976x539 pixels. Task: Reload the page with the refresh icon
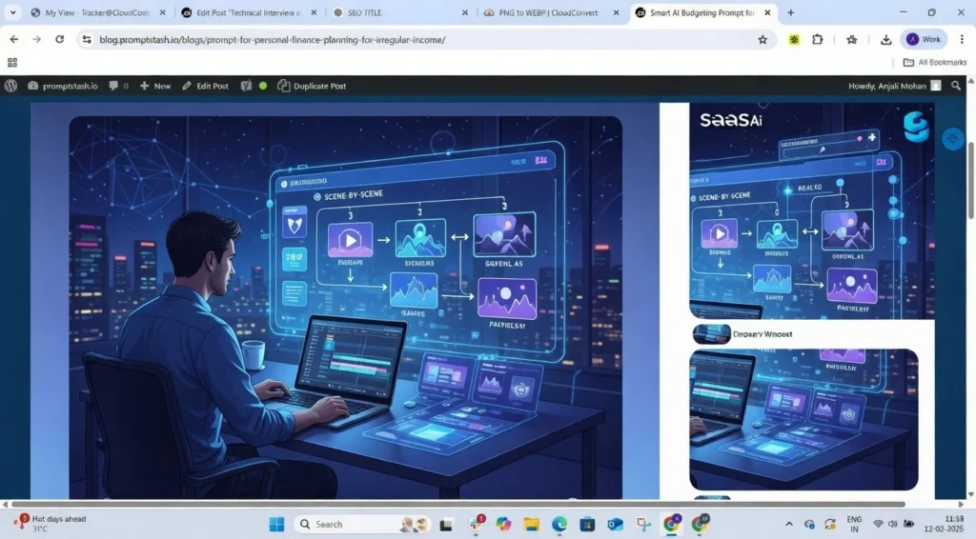(59, 40)
